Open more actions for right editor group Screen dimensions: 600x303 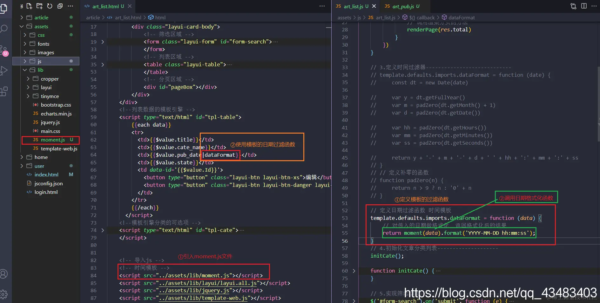coord(594,6)
